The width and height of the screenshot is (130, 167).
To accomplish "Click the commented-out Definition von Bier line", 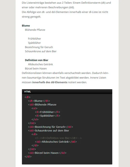I will tap(58, 138).
